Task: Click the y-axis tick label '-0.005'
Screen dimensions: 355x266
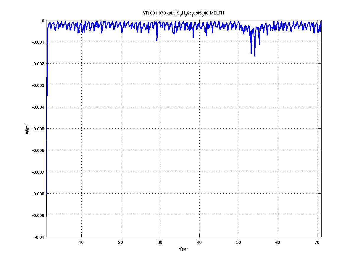Action: [x=38, y=129]
